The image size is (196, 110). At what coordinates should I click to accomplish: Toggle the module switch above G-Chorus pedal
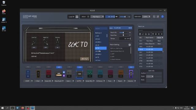100,67
